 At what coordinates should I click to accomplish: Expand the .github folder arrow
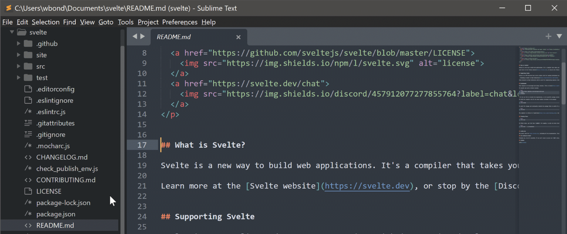click(x=18, y=43)
